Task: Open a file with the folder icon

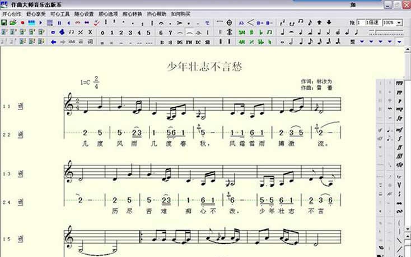Action: (13, 23)
